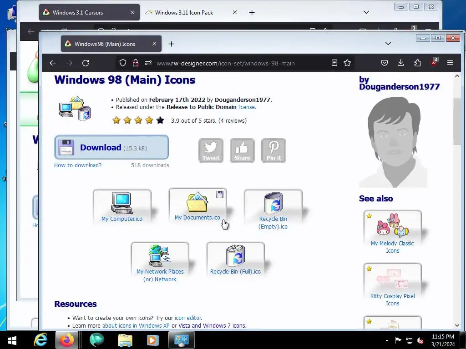466x349 pixels.
Task: Click the muted volume tray icon
Action: pyautogui.click(x=420, y=340)
